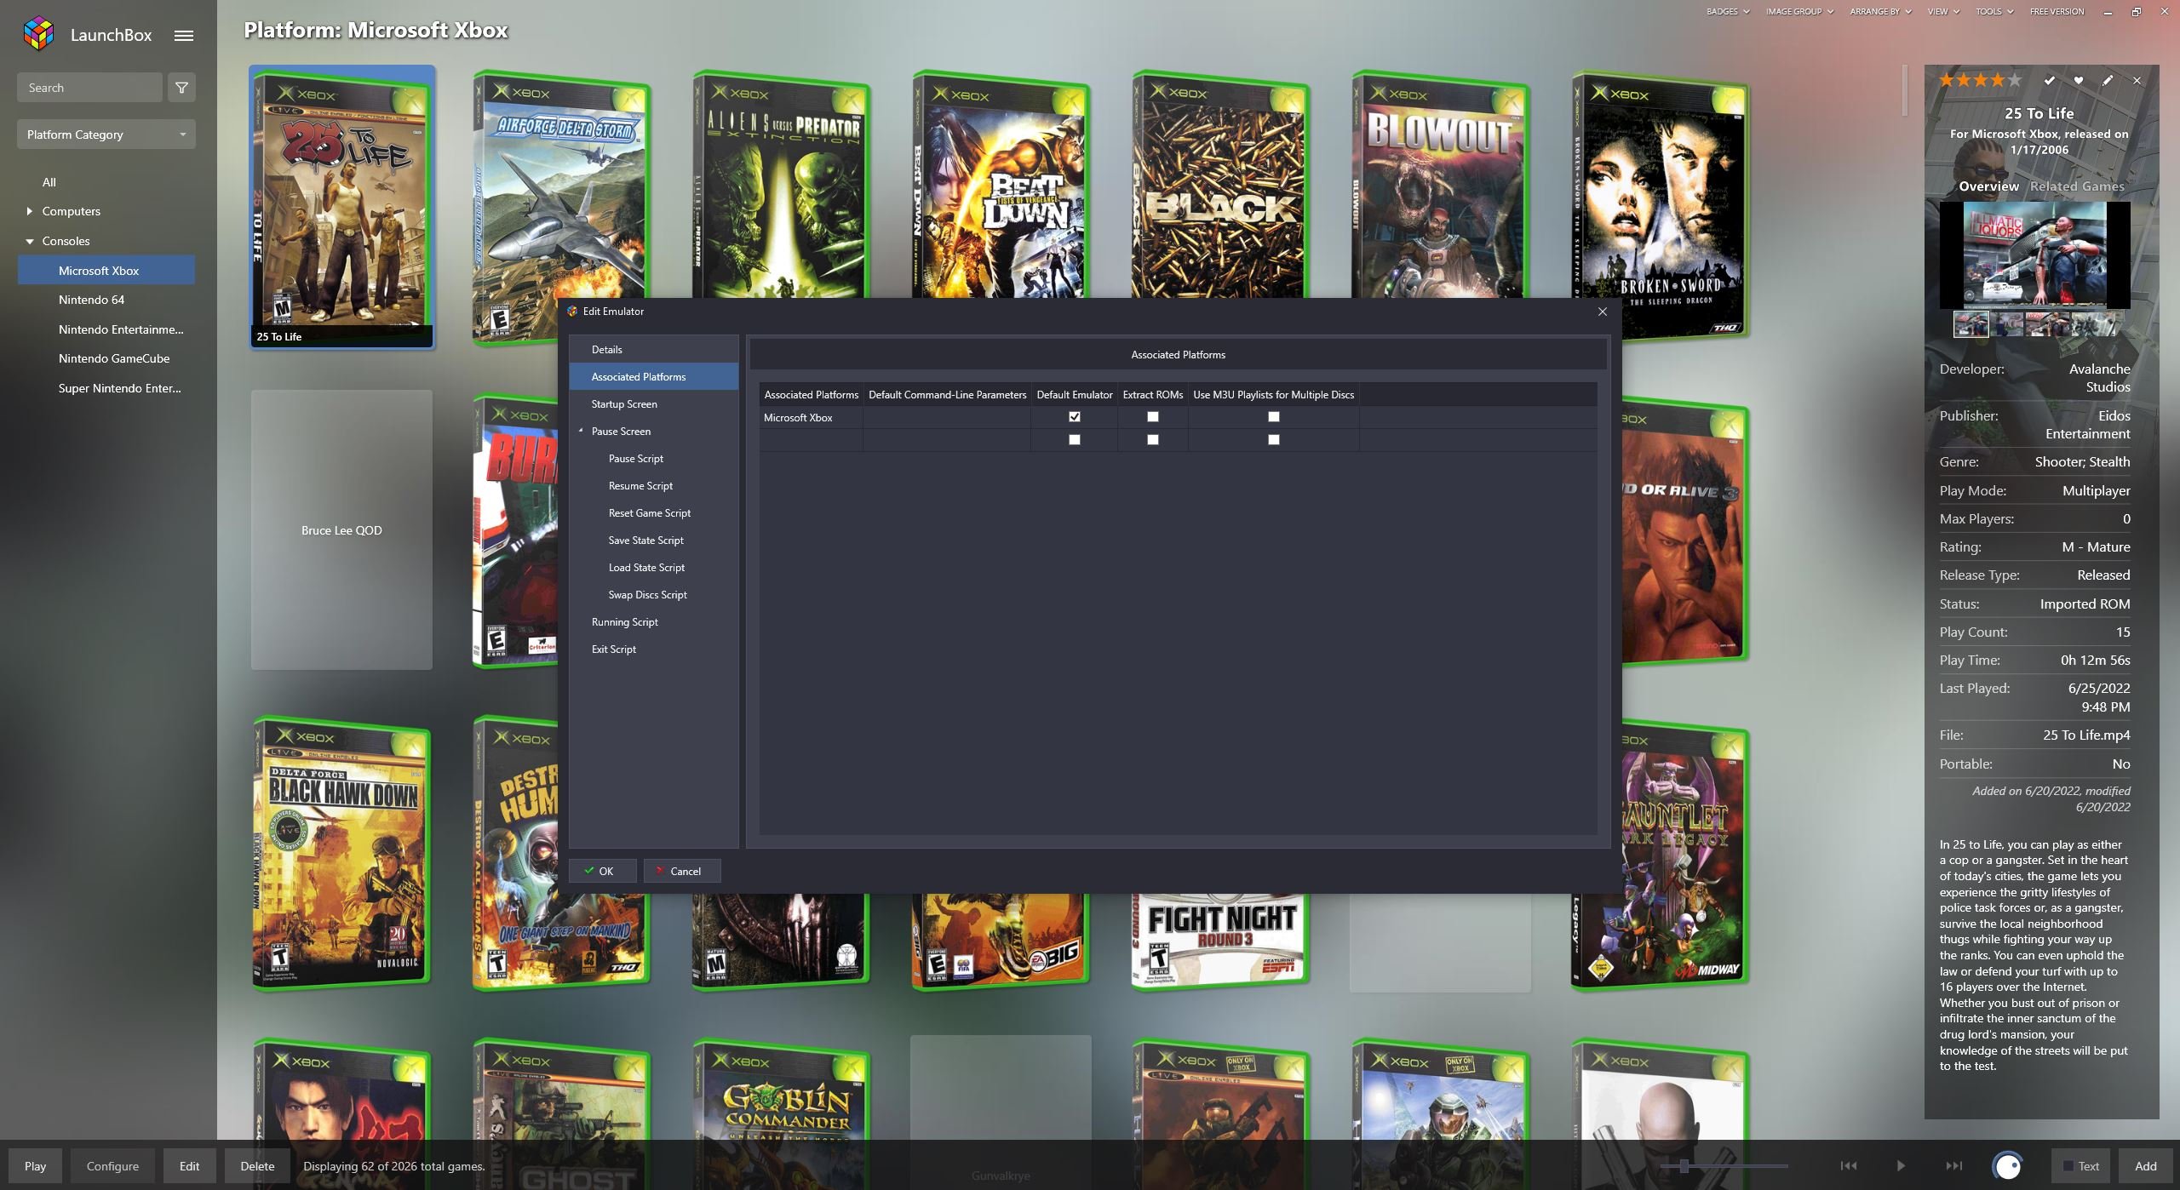Open the Running Script section
Screen dimensions: 2180x1190
tap(653, 621)
